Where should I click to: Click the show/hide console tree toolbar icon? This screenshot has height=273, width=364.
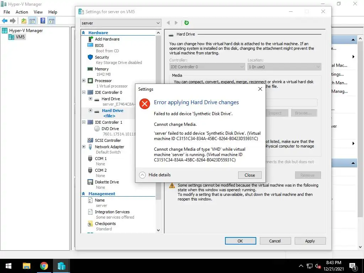click(32, 21)
